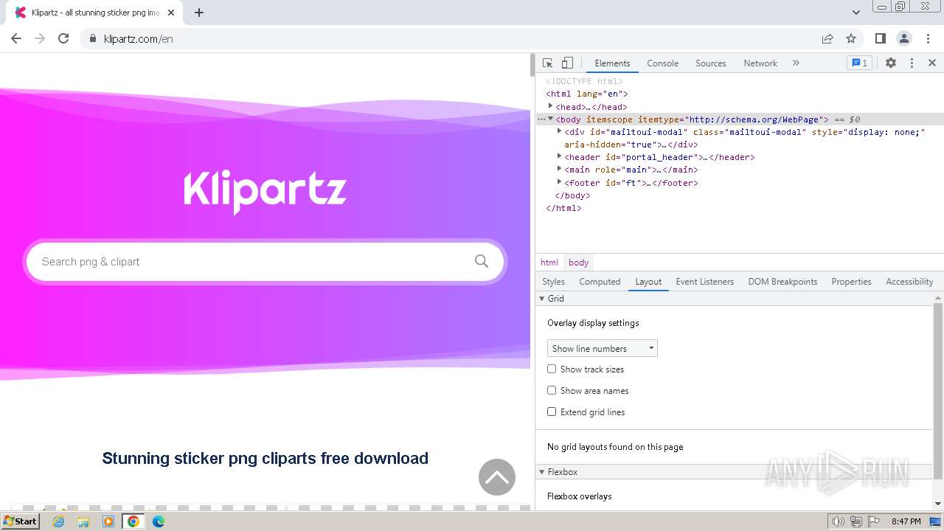The height and width of the screenshot is (531, 944).
Task: Click the tab search chevron in the title bar
Action: click(856, 13)
